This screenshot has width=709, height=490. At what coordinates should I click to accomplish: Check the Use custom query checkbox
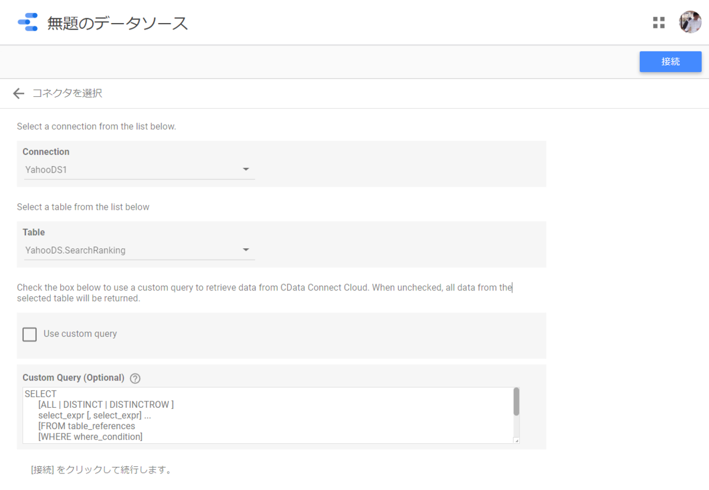[x=30, y=335]
